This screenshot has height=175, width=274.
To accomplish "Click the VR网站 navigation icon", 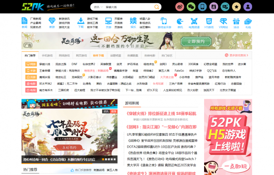I will coord(223,23).
